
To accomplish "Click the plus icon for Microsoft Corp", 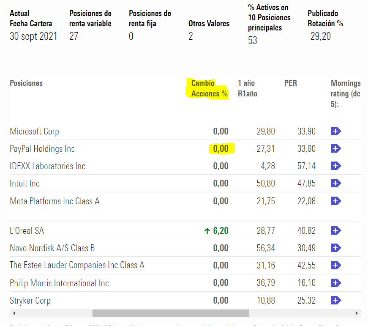I will coord(336,131).
